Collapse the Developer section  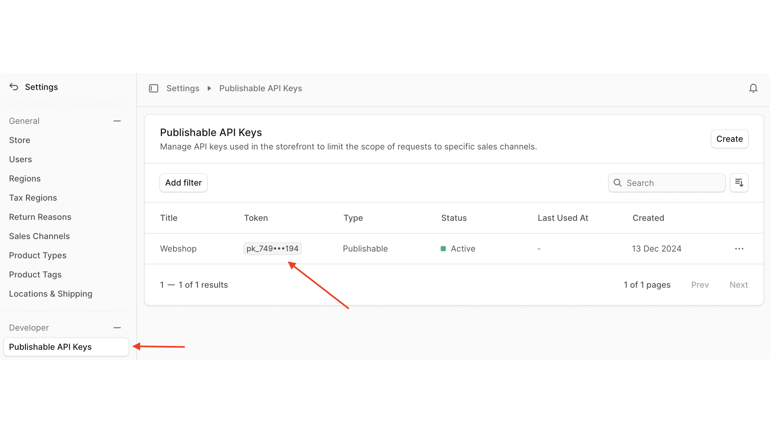tap(117, 327)
